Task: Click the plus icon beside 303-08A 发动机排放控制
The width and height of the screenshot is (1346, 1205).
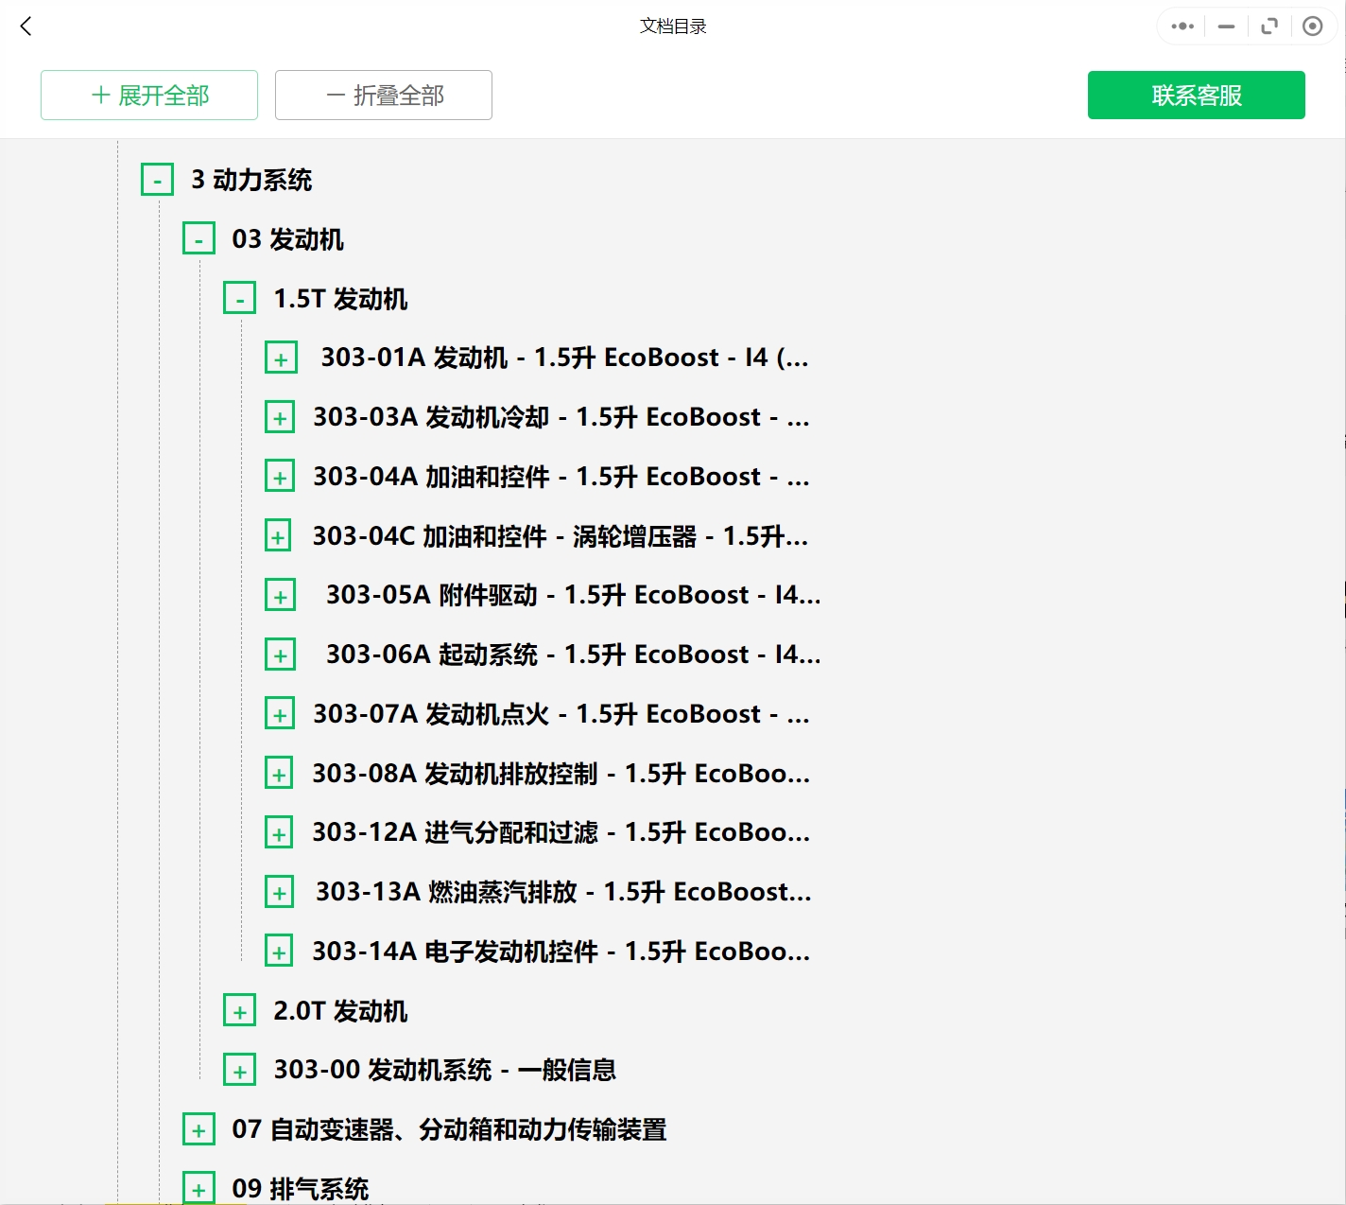Action: click(x=278, y=773)
